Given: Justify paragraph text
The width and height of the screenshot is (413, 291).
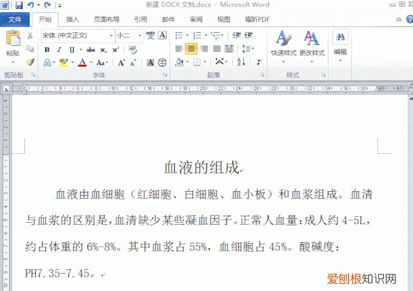Looking at the screenshot, I should (217, 49).
